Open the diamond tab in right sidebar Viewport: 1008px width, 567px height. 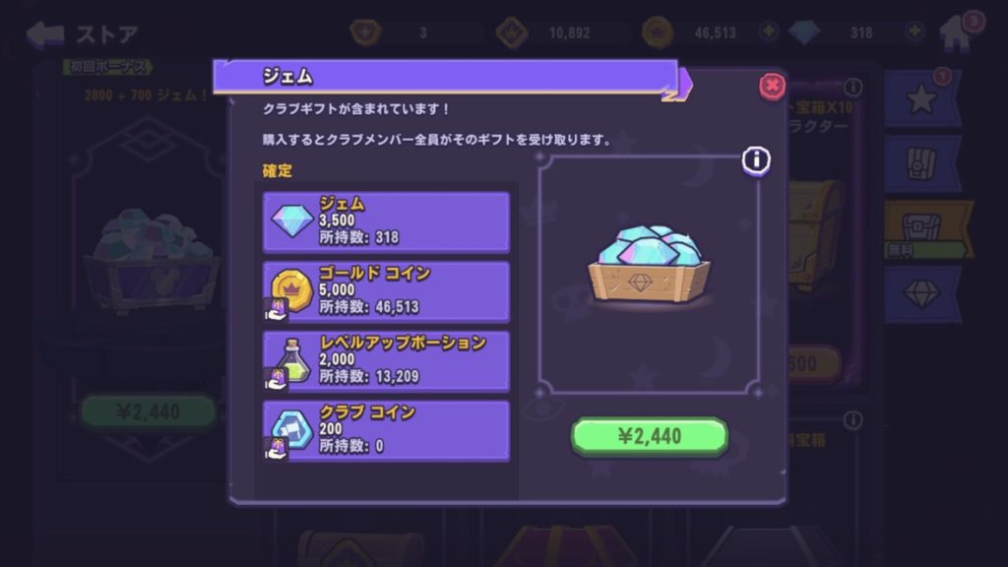pyautogui.click(x=922, y=294)
